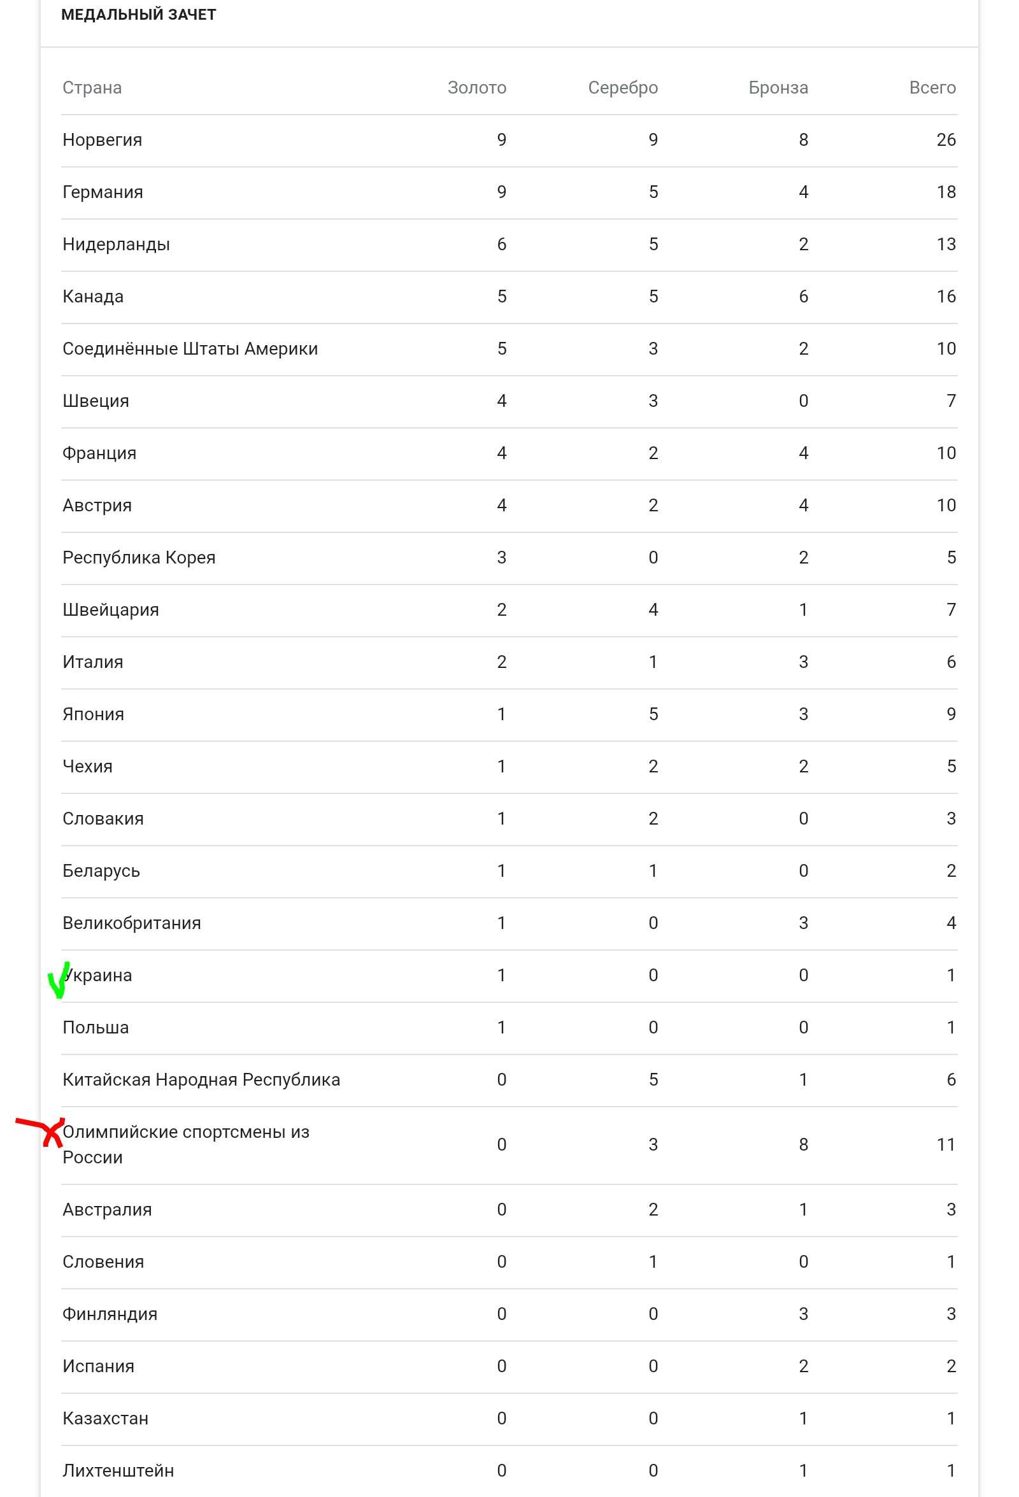This screenshot has width=1019, height=1497.
Task: Select the Казахстан row
Action: pos(105,1419)
